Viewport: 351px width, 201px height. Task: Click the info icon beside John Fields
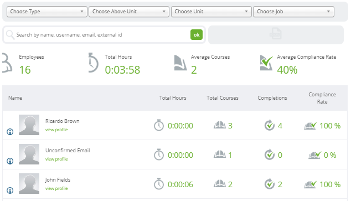point(10,190)
